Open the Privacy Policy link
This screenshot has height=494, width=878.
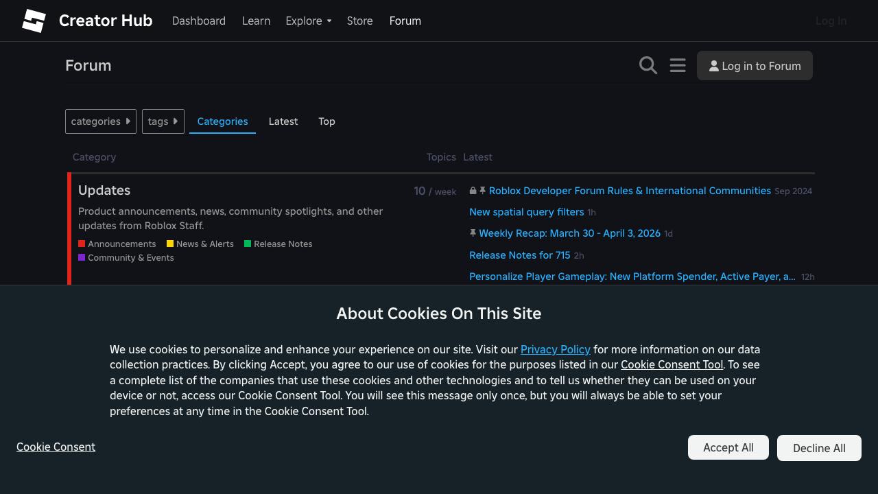[555, 349]
